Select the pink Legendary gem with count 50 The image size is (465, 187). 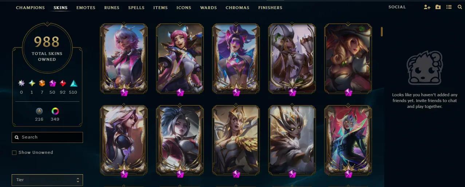52,83
